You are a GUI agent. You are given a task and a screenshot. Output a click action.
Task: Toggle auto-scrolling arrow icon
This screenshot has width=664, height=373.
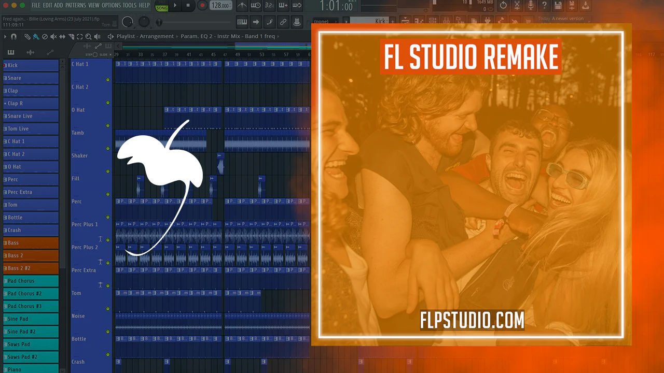tap(256, 22)
